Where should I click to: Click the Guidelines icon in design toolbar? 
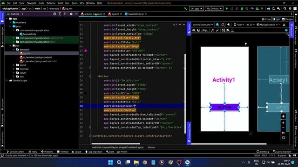pyautogui.click(x=232, y=30)
